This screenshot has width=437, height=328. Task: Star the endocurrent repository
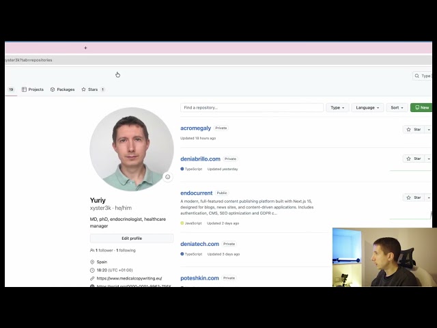point(414,197)
